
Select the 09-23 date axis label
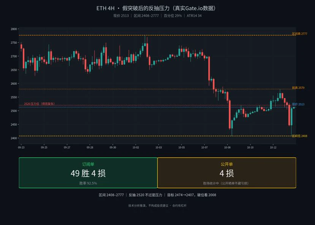21,147
